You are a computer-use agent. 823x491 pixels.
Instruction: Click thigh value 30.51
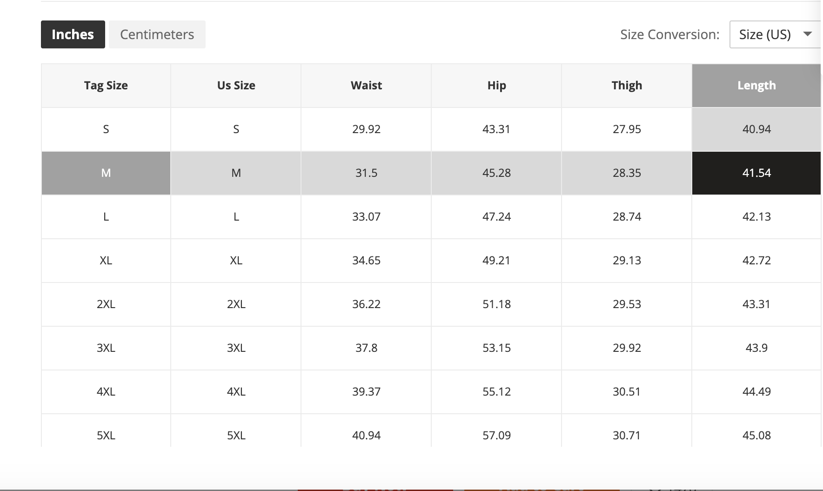627,392
